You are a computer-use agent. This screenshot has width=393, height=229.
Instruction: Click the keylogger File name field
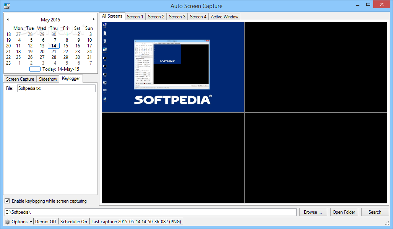pyautogui.click(x=57, y=88)
